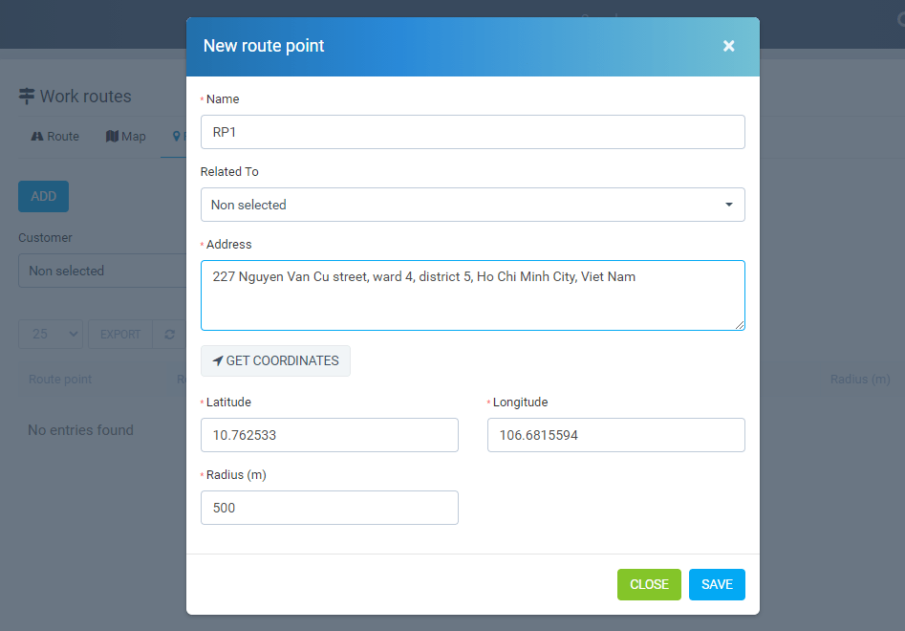Click the location pin tab icon
Screen dimensions: 905x631
pyautogui.click(x=177, y=137)
